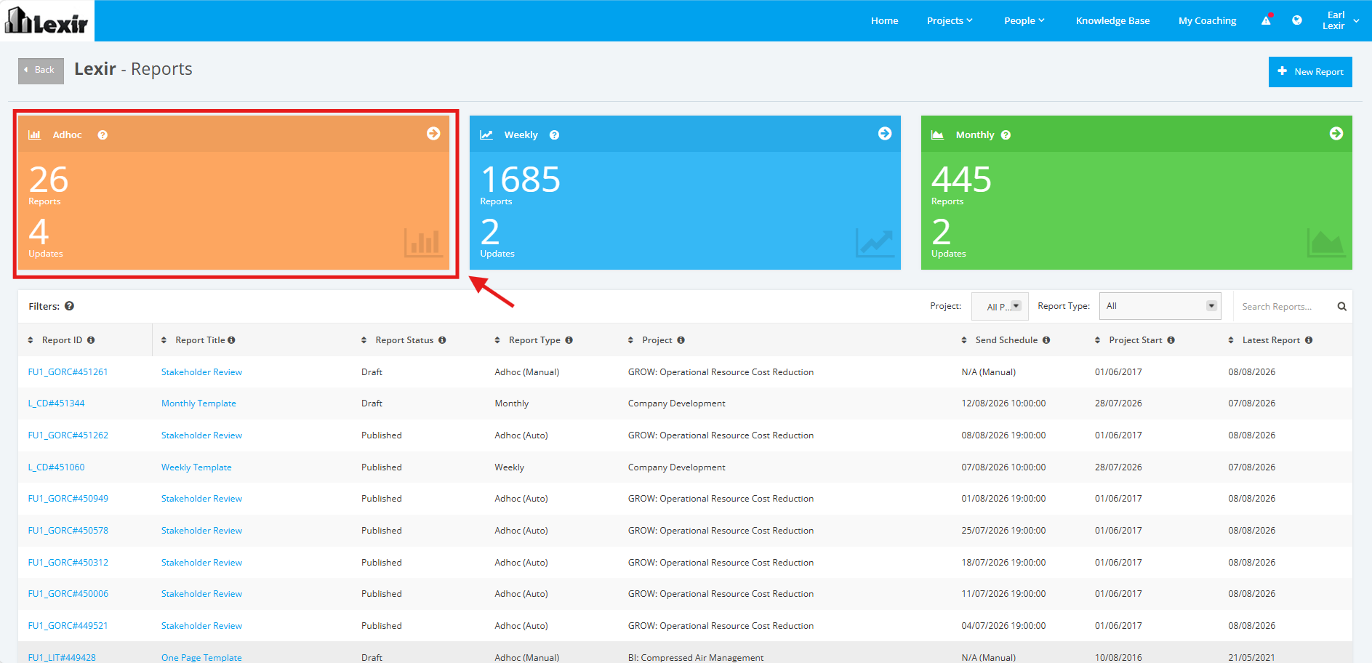Click the search magnifier icon
Image resolution: width=1372 pixels, height=663 pixels.
point(1342,307)
